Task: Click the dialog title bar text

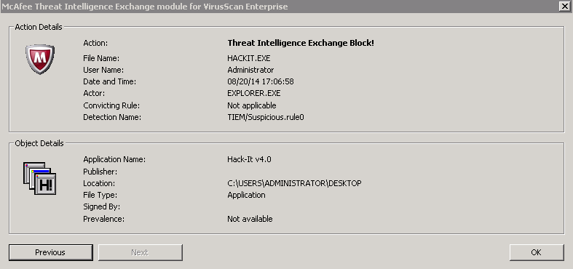Action: [x=145, y=7]
